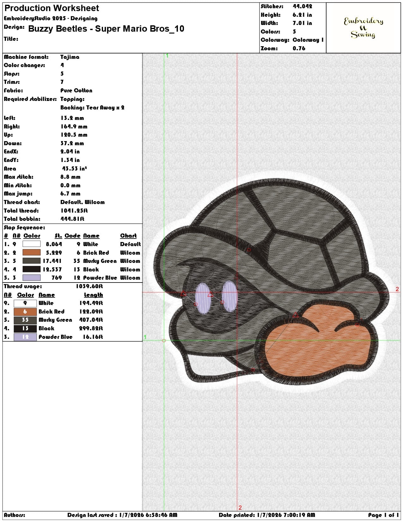Select the swatch numbered 35 under Thread usage
This screenshot has width=403, height=522.
[x=25, y=320]
